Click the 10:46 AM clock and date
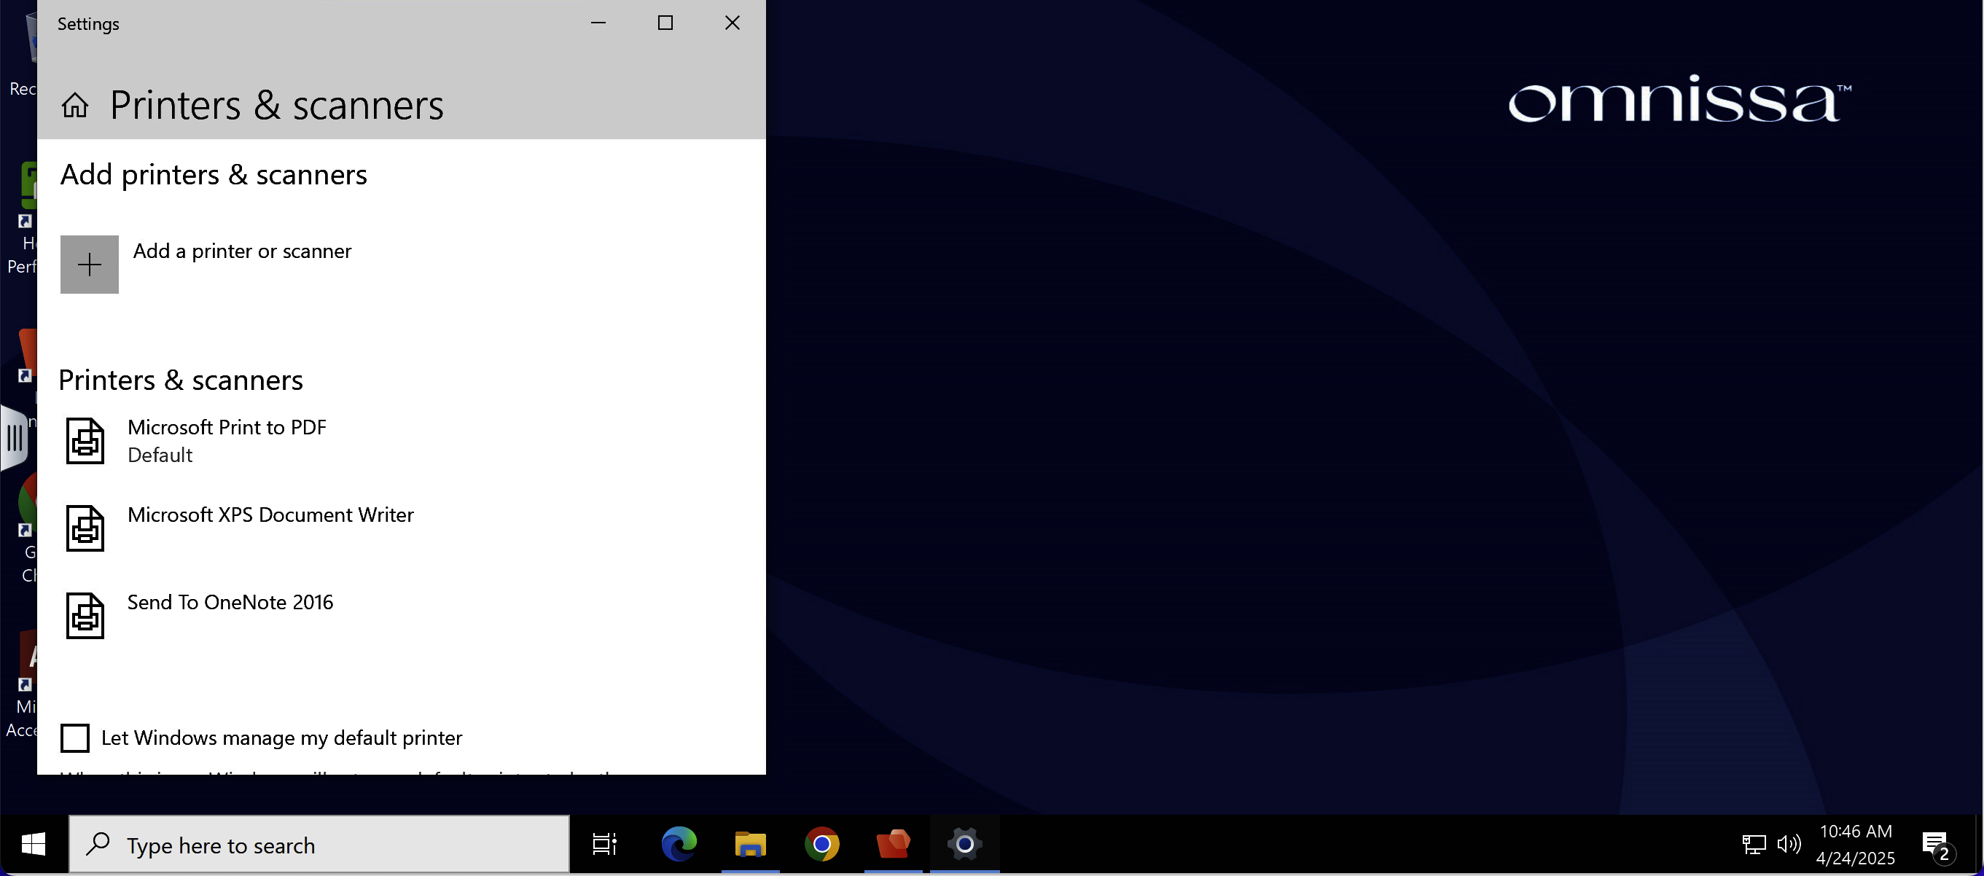Image resolution: width=1984 pixels, height=876 pixels. [x=1856, y=845]
